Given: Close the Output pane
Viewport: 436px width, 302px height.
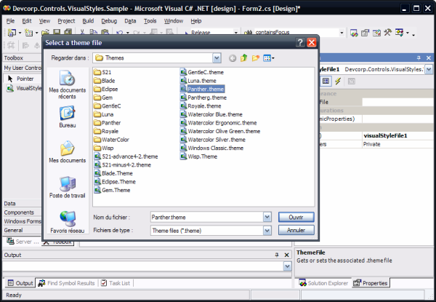Looking at the screenshot, I should click(x=287, y=255).
